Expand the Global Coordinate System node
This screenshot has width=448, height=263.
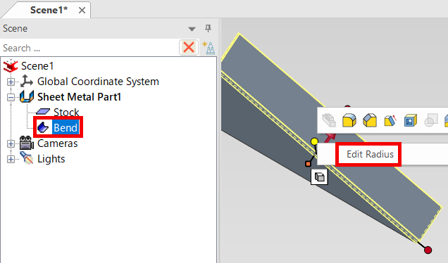[11, 82]
